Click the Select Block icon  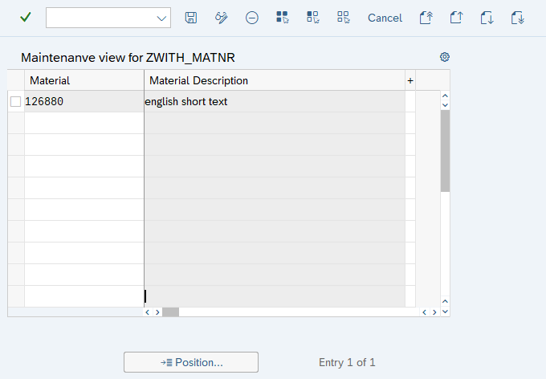(313, 18)
